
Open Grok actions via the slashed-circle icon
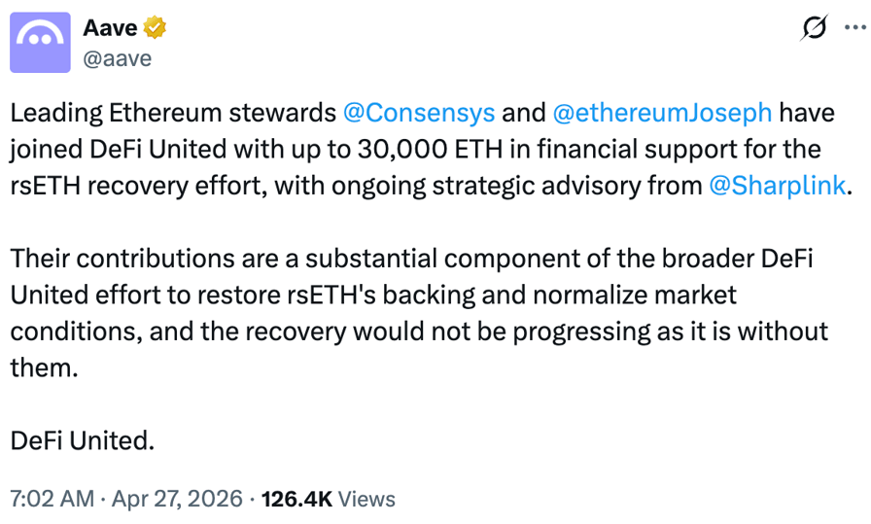pos(813,29)
